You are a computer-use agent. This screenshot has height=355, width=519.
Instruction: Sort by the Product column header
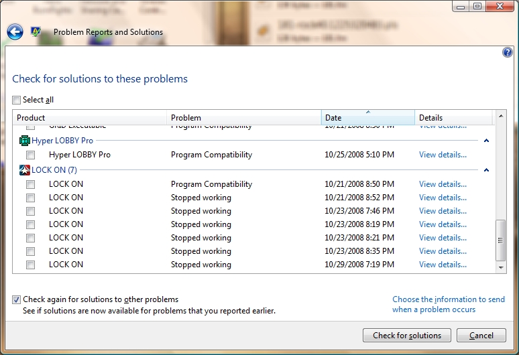[90, 118]
